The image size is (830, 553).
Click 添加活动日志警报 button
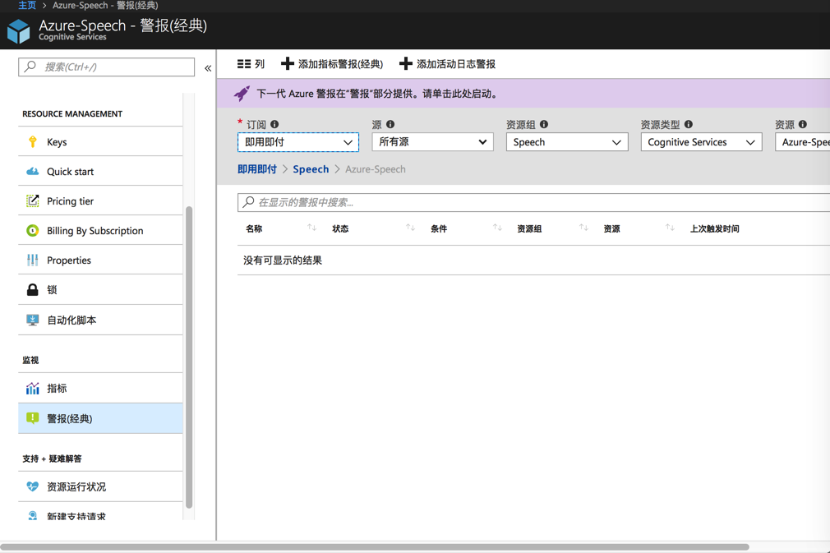click(447, 64)
